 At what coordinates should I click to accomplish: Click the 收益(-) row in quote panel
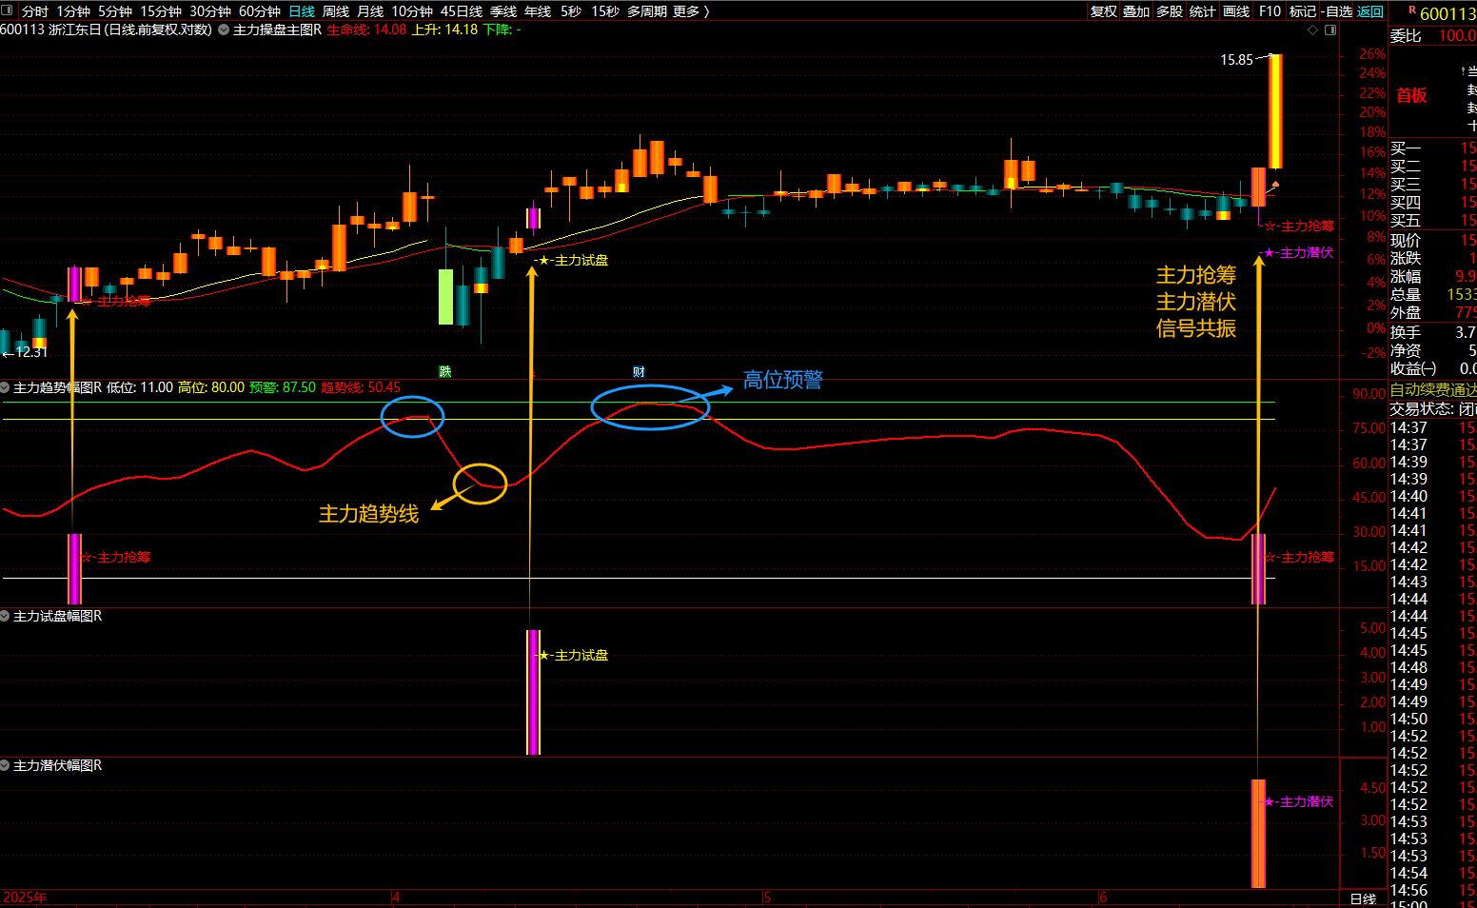tap(1433, 368)
